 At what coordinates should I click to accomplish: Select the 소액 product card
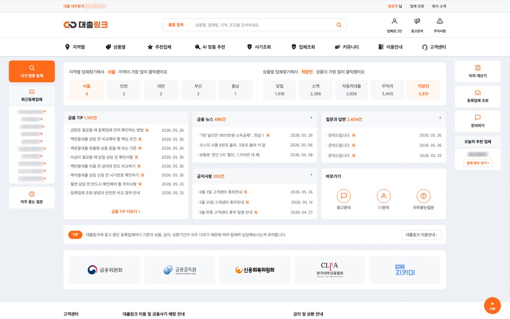(x=316, y=90)
